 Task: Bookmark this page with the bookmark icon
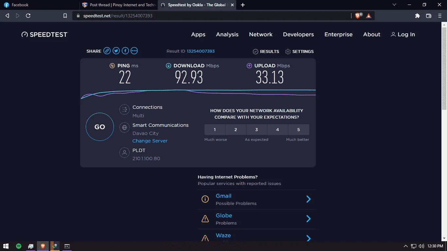point(65,16)
